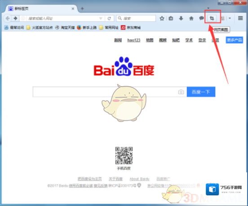Open the Baidu 学术 link
Viewport: 248px width, 206px height.
click(x=189, y=40)
